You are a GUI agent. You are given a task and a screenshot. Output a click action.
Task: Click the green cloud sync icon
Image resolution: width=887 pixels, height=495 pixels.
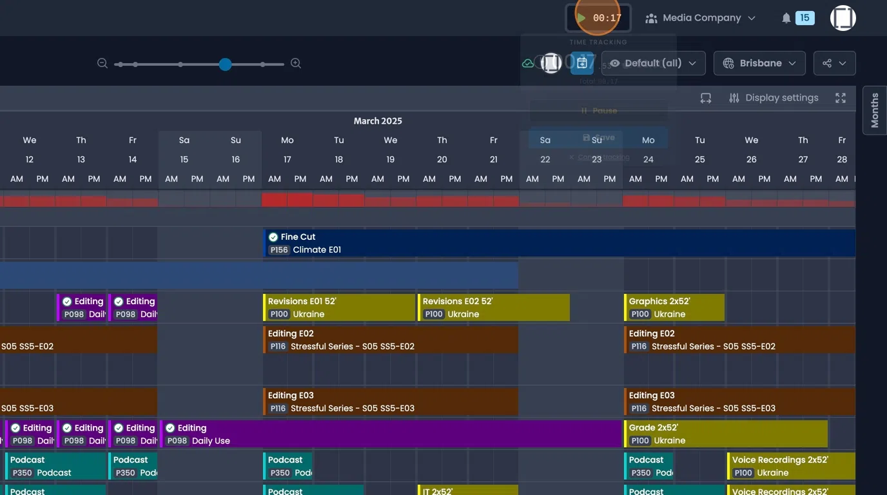[527, 63]
